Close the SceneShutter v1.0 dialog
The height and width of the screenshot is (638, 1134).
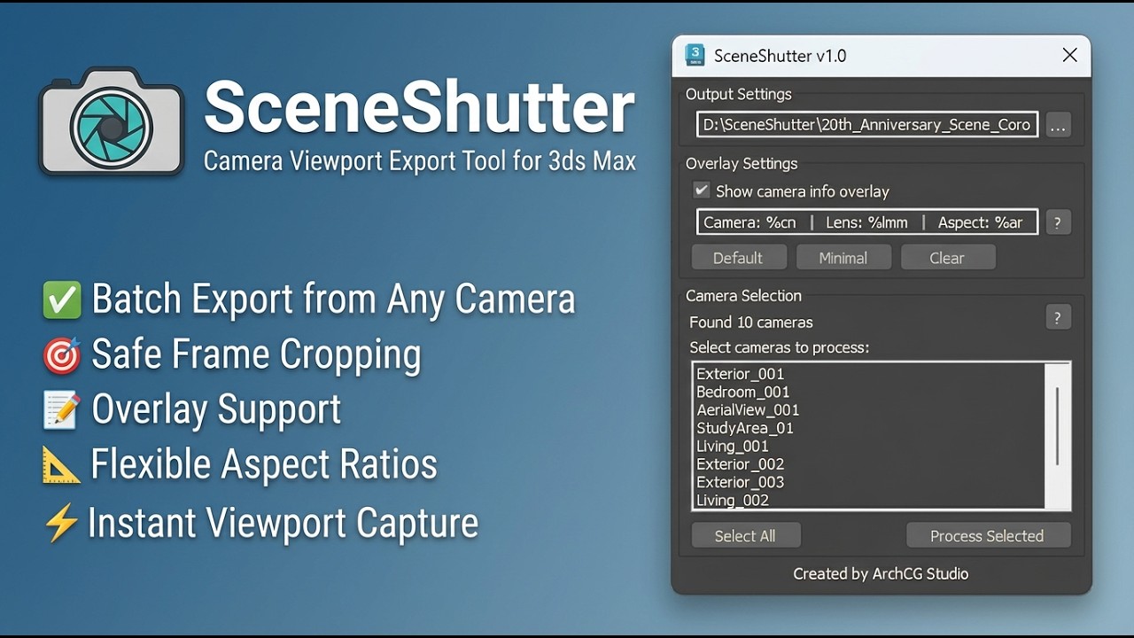[x=1069, y=55]
